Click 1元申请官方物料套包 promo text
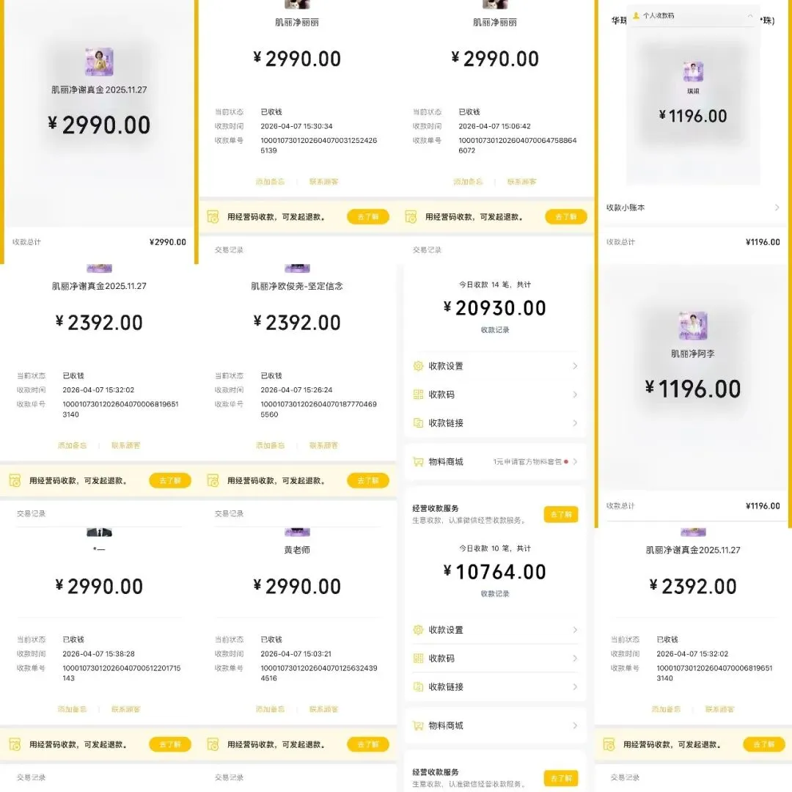 coord(527,462)
